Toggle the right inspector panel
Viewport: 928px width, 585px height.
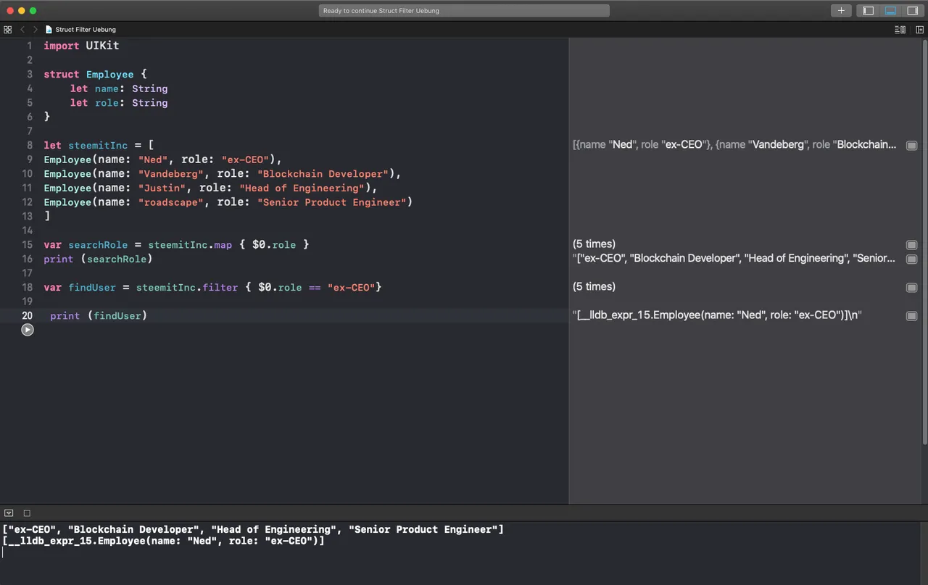pos(912,10)
